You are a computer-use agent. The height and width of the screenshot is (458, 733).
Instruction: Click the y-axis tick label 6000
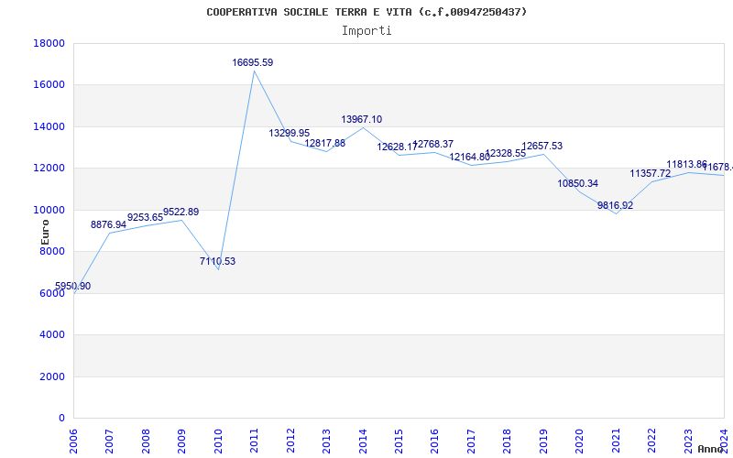(x=52, y=293)
